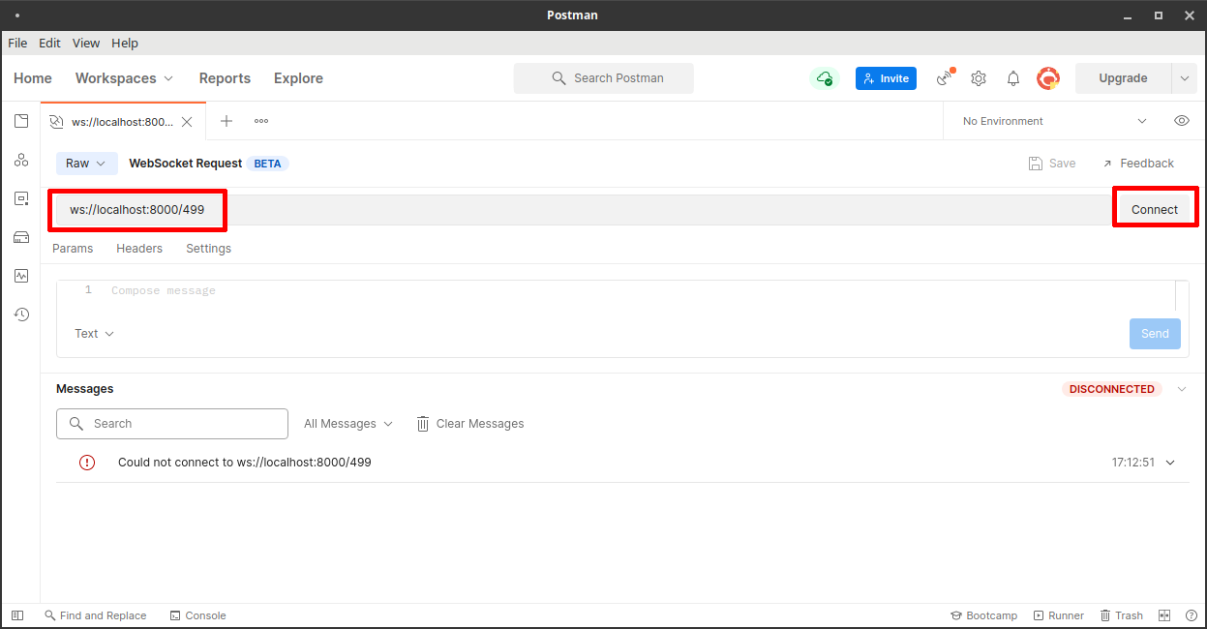This screenshot has height=629, width=1207.
Task: Go to Home
Action: (33, 78)
